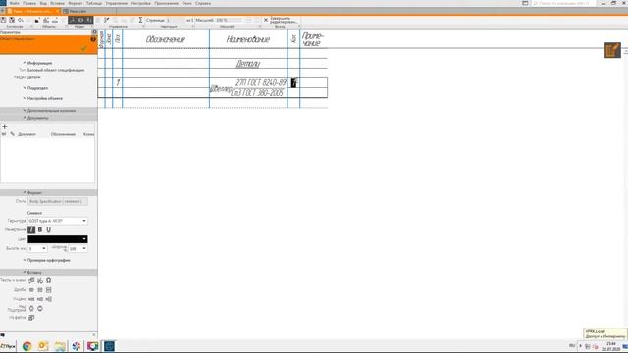Insert special sign icon in Текст и знаки row
Image resolution: width=628 pixels, height=353 pixels.
point(40,280)
